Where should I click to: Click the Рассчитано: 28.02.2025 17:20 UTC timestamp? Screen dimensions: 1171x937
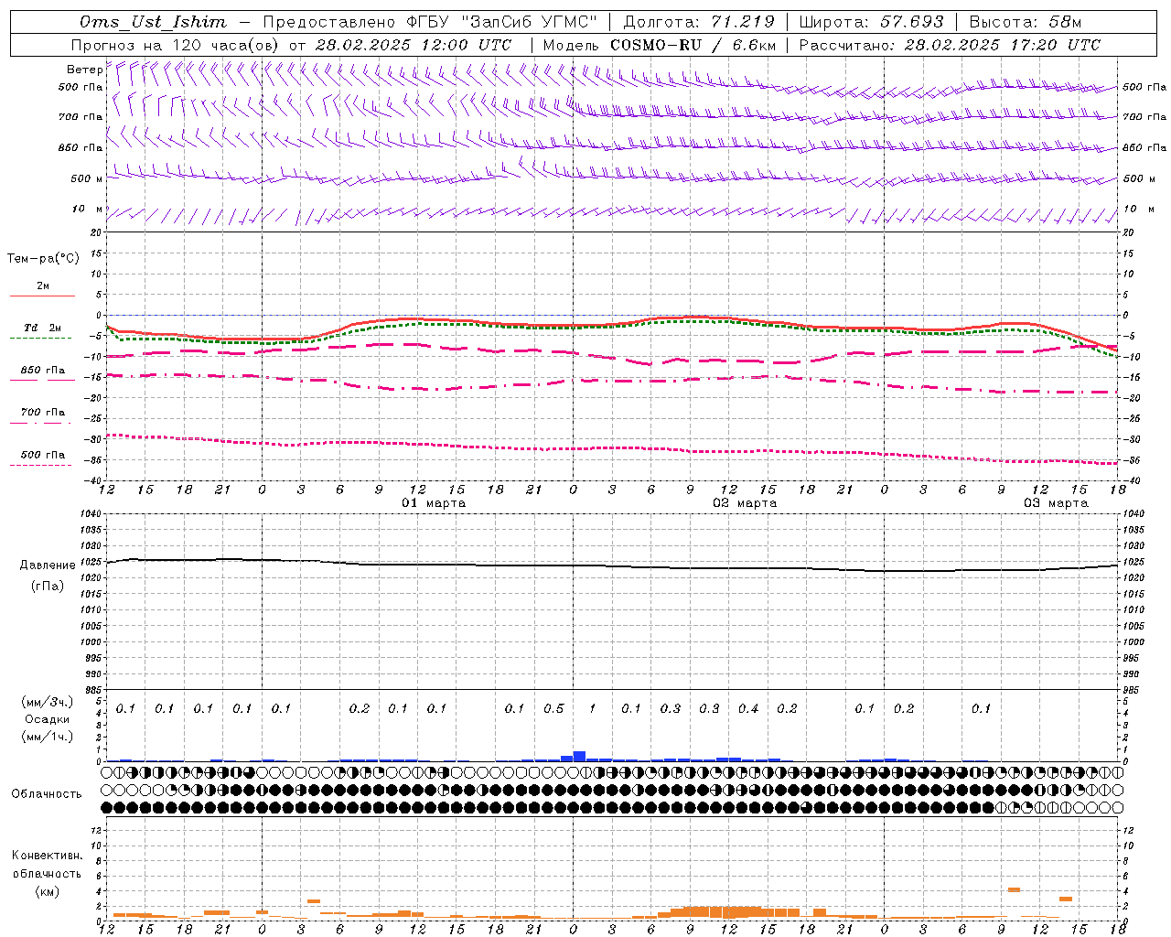pyautogui.click(x=950, y=45)
